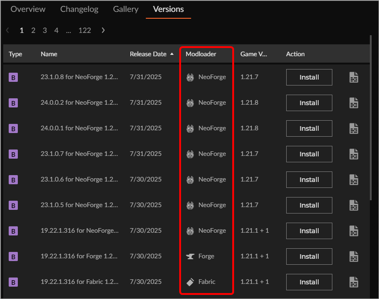Open file details icon for 19.22.1.316 Fabric
Screen dimensions: 379x299
point(354,283)
